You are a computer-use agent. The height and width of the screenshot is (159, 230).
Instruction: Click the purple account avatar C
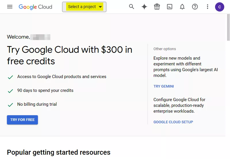(x=219, y=7)
